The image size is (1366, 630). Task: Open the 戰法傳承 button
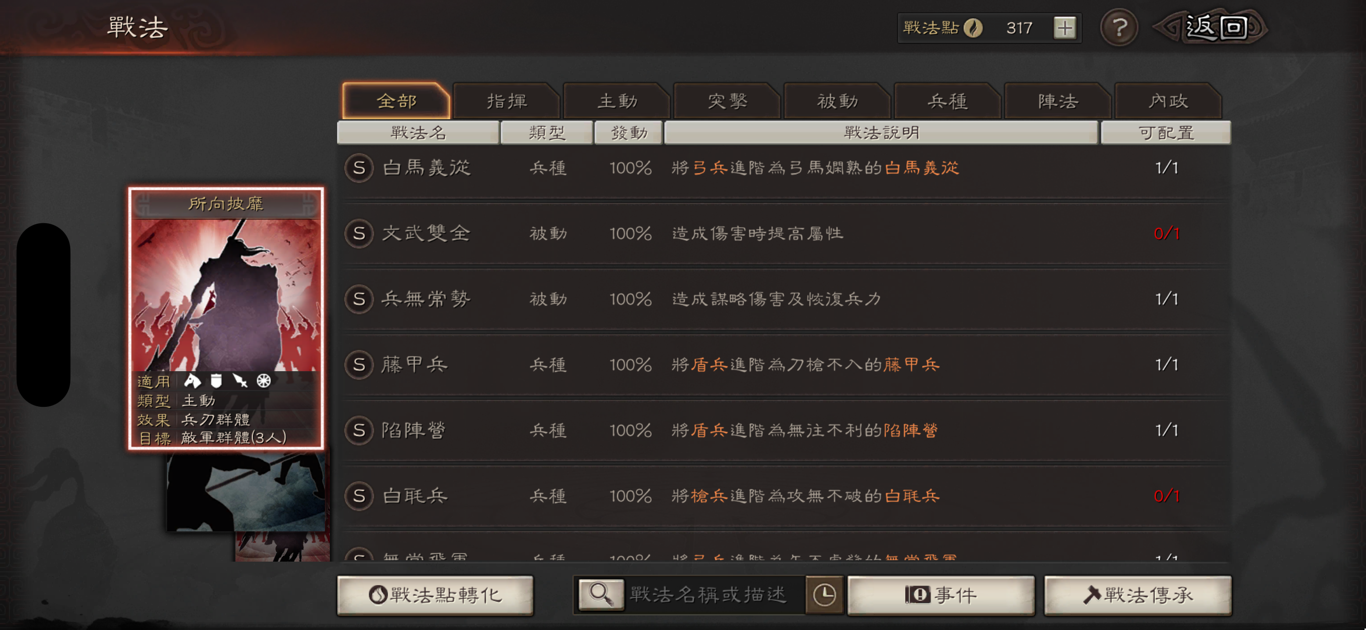(x=1138, y=595)
